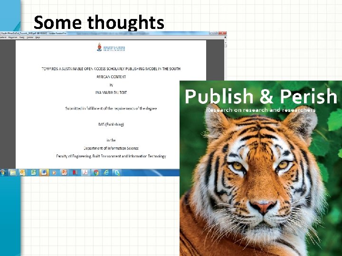Launch Outlook from the taskbar
This screenshot has height=256, width=342.
click(23, 173)
